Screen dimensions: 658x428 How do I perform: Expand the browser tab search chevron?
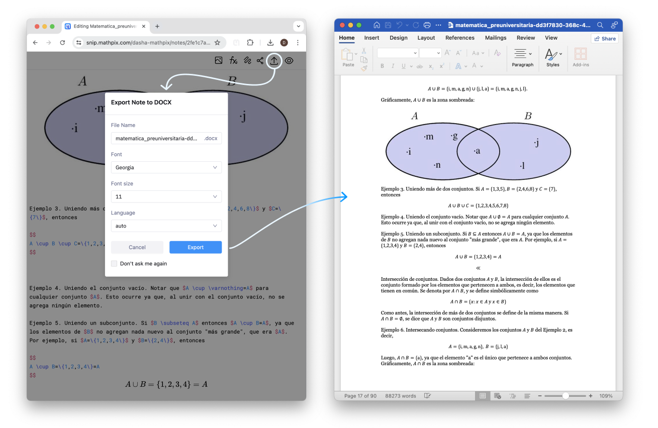tap(298, 26)
